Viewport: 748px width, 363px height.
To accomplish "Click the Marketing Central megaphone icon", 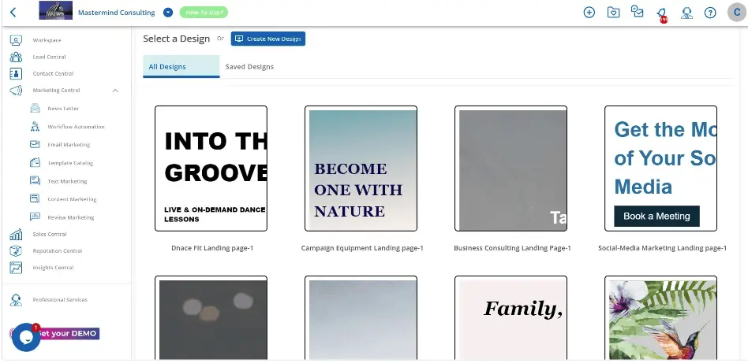I will [x=16, y=91].
